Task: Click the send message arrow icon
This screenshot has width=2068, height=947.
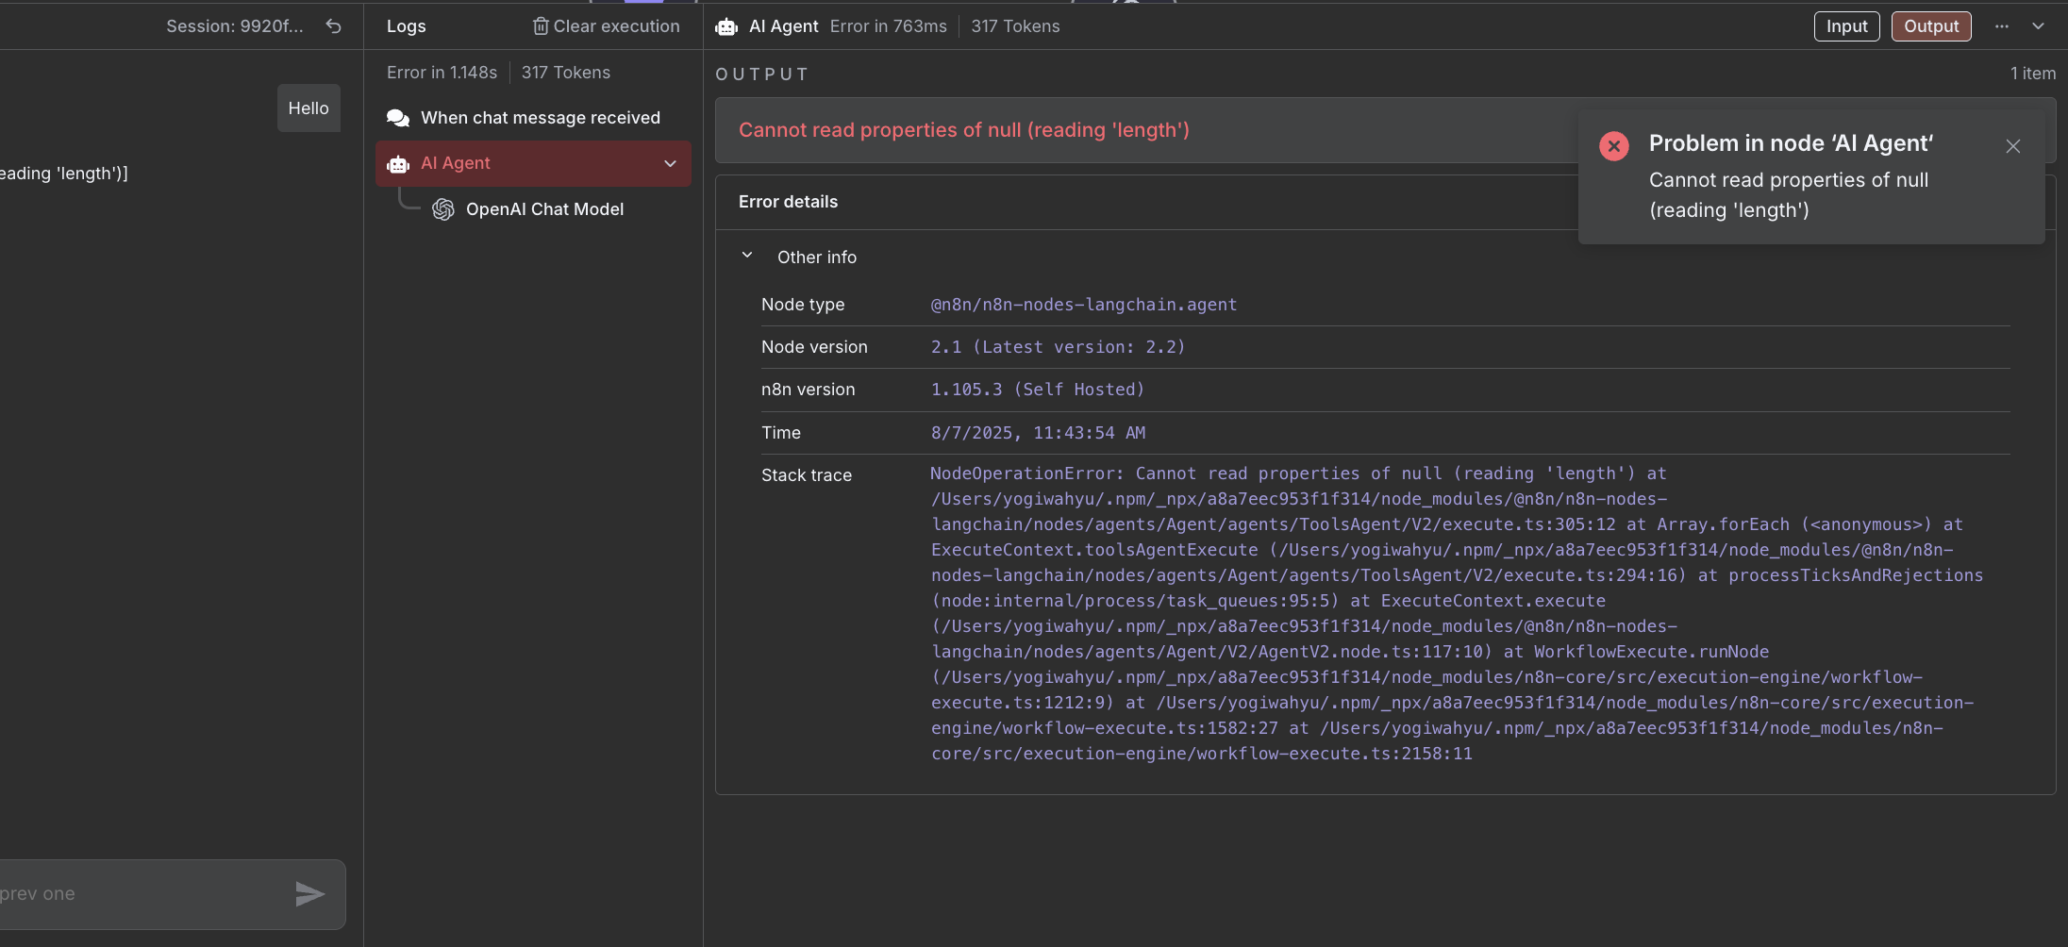Action: (309, 894)
